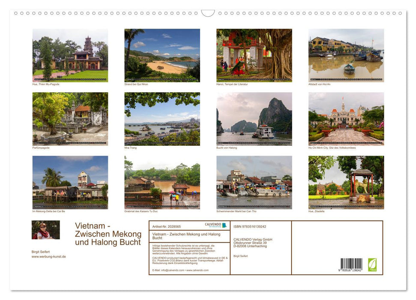Viewport: 416px width, 300px height.
Task: Click Birgit Seifert's author portrait photo
Action: click(x=45, y=230)
